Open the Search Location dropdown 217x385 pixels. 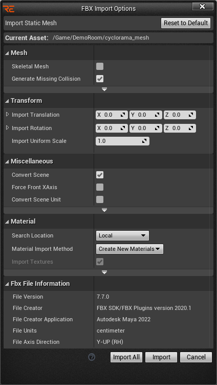122,235
